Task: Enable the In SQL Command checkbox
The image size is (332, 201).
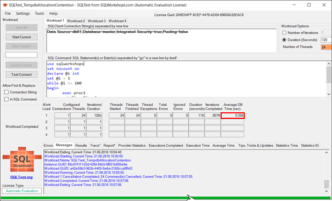Action: tap(7, 99)
